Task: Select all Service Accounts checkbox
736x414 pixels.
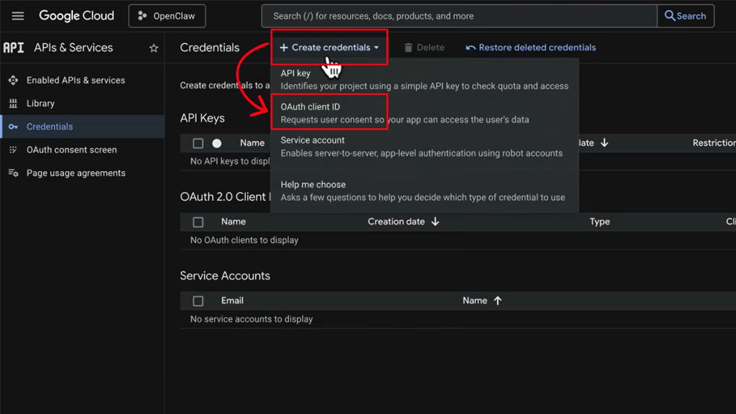Action: (198, 301)
